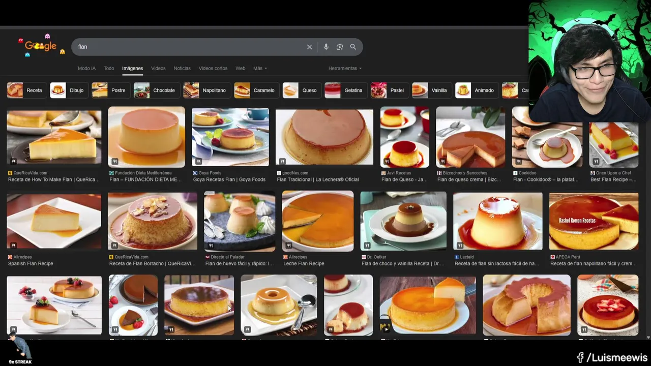Click 'Flan Tradicional | La Lechera' link
Viewport: 651px width, 366px height.
tap(318, 179)
